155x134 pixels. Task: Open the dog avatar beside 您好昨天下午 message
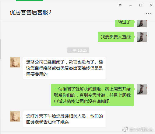[15, 116]
